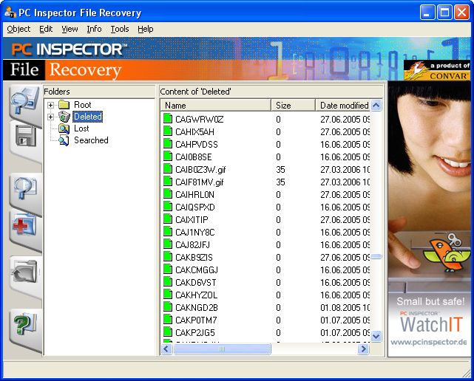The height and width of the screenshot is (381, 474).
Task: Expand the Deleted folder tree node
Action: pyautogui.click(x=50, y=117)
